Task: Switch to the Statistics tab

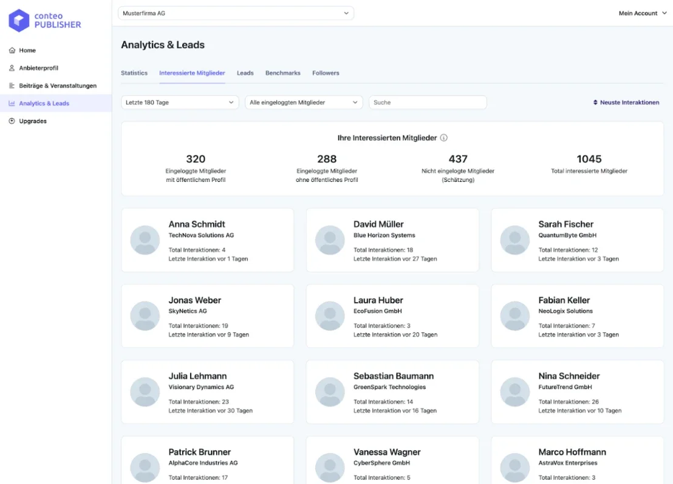Action: click(134, 73)
